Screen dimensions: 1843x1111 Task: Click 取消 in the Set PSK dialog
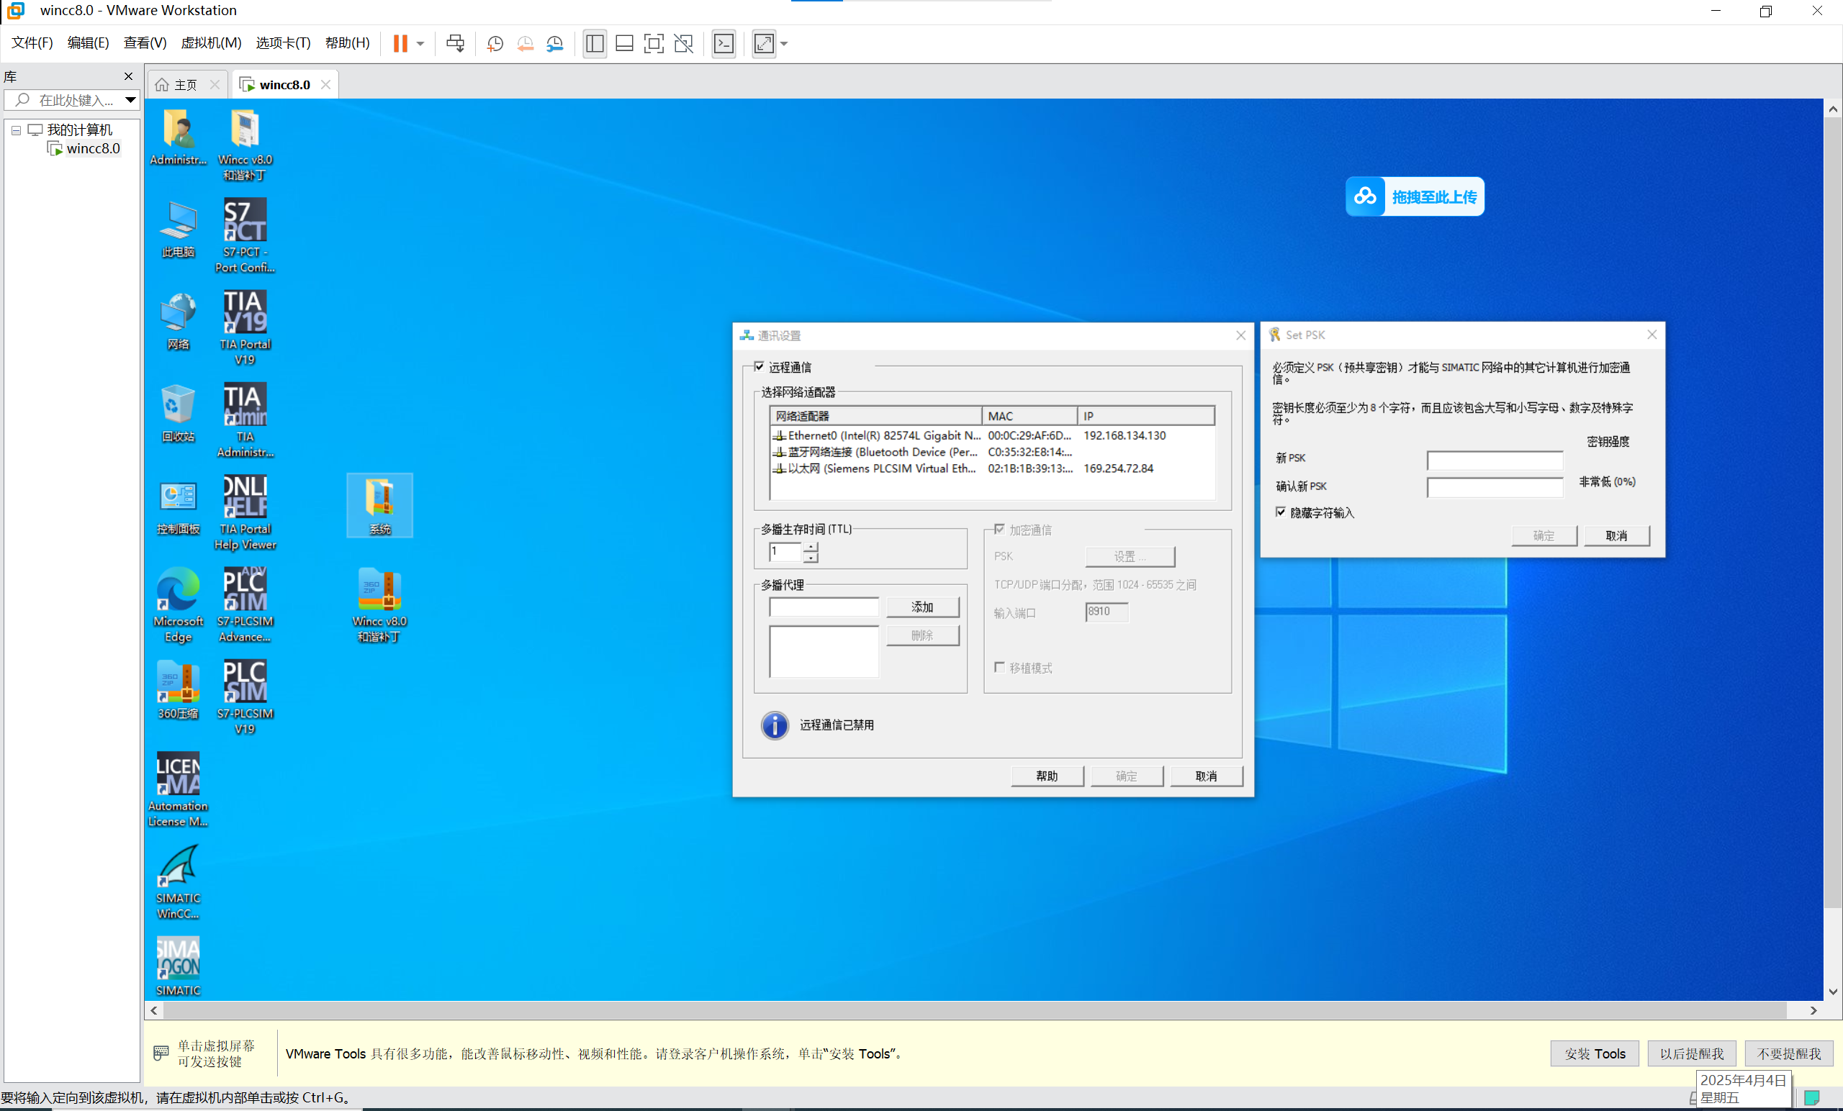coord(1616,535)
